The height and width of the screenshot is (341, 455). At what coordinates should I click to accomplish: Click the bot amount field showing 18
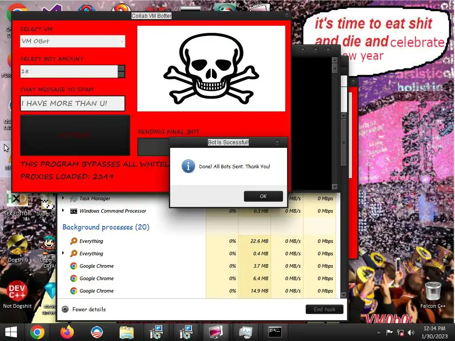click(x=69, y=71)
